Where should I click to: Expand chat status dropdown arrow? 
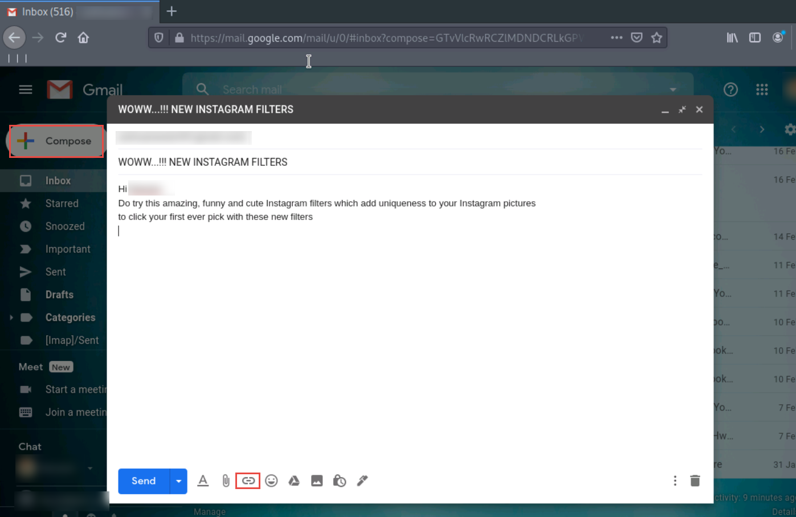click(x=90, y=469)
